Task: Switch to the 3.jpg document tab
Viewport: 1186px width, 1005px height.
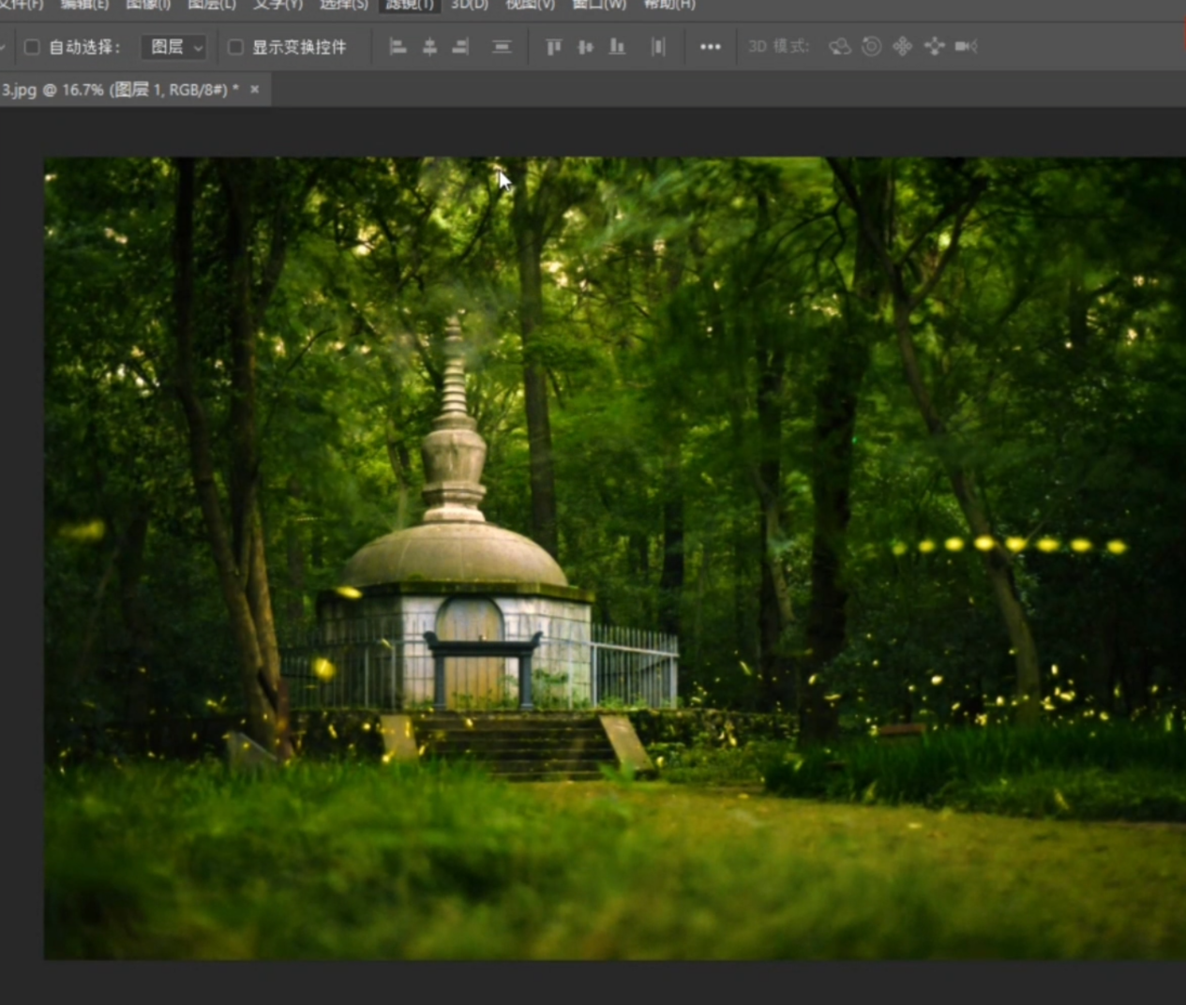Action: (119, 90)
